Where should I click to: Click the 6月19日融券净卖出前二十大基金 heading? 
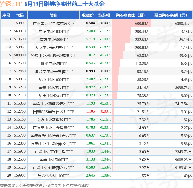tap(65, 4)
